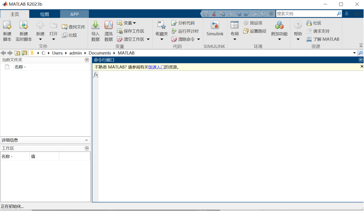Click the up one level folder icon
This screenshot has height=211, width=364.
[17, 53]
